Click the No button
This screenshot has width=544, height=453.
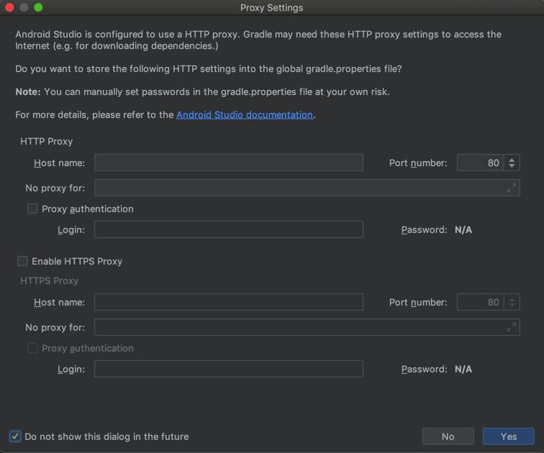(448, 436)
